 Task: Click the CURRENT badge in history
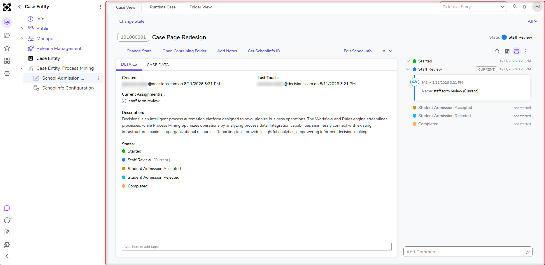coord(486,69)
